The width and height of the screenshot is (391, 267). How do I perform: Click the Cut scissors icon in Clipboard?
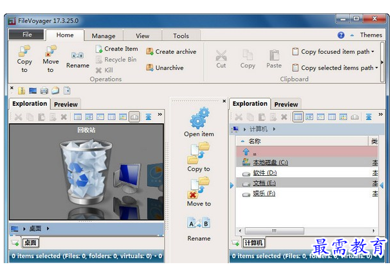(221, 55)
